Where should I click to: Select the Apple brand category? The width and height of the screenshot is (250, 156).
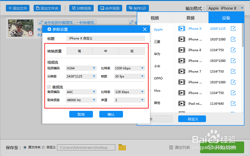click(x=158, y=29)
